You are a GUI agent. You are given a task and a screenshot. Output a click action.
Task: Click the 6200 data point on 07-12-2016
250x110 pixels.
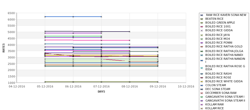tap(101, 17)
